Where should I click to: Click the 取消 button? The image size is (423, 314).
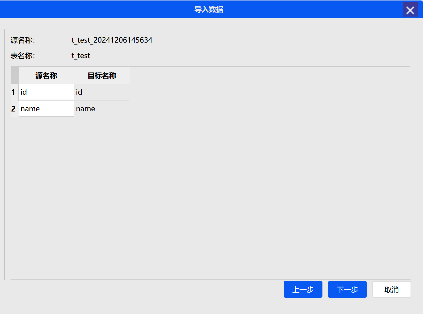(391, 289)
